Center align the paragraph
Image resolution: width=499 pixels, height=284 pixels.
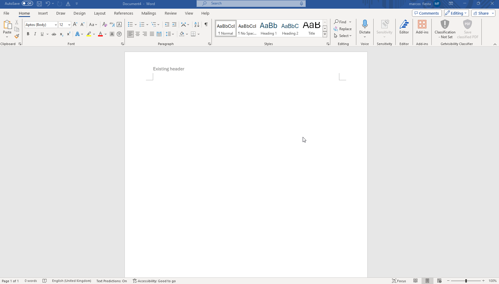pyautogui.click(x=138, y=34)
